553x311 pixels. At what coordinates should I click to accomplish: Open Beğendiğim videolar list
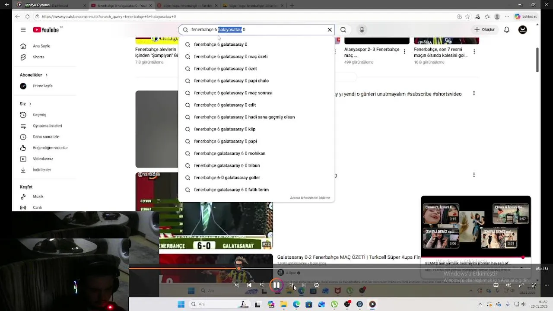pyautogui.click(x=50, y=148)
